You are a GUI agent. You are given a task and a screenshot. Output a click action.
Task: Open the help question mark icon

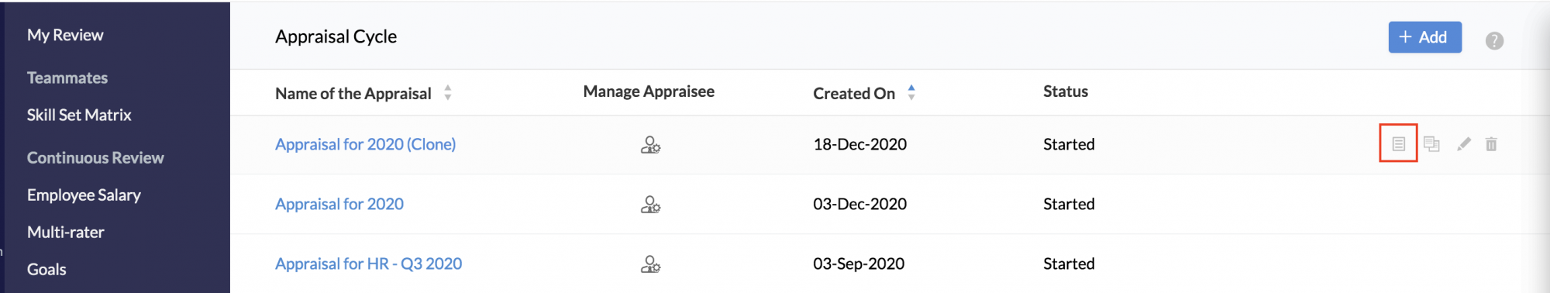pos(1494,41)
